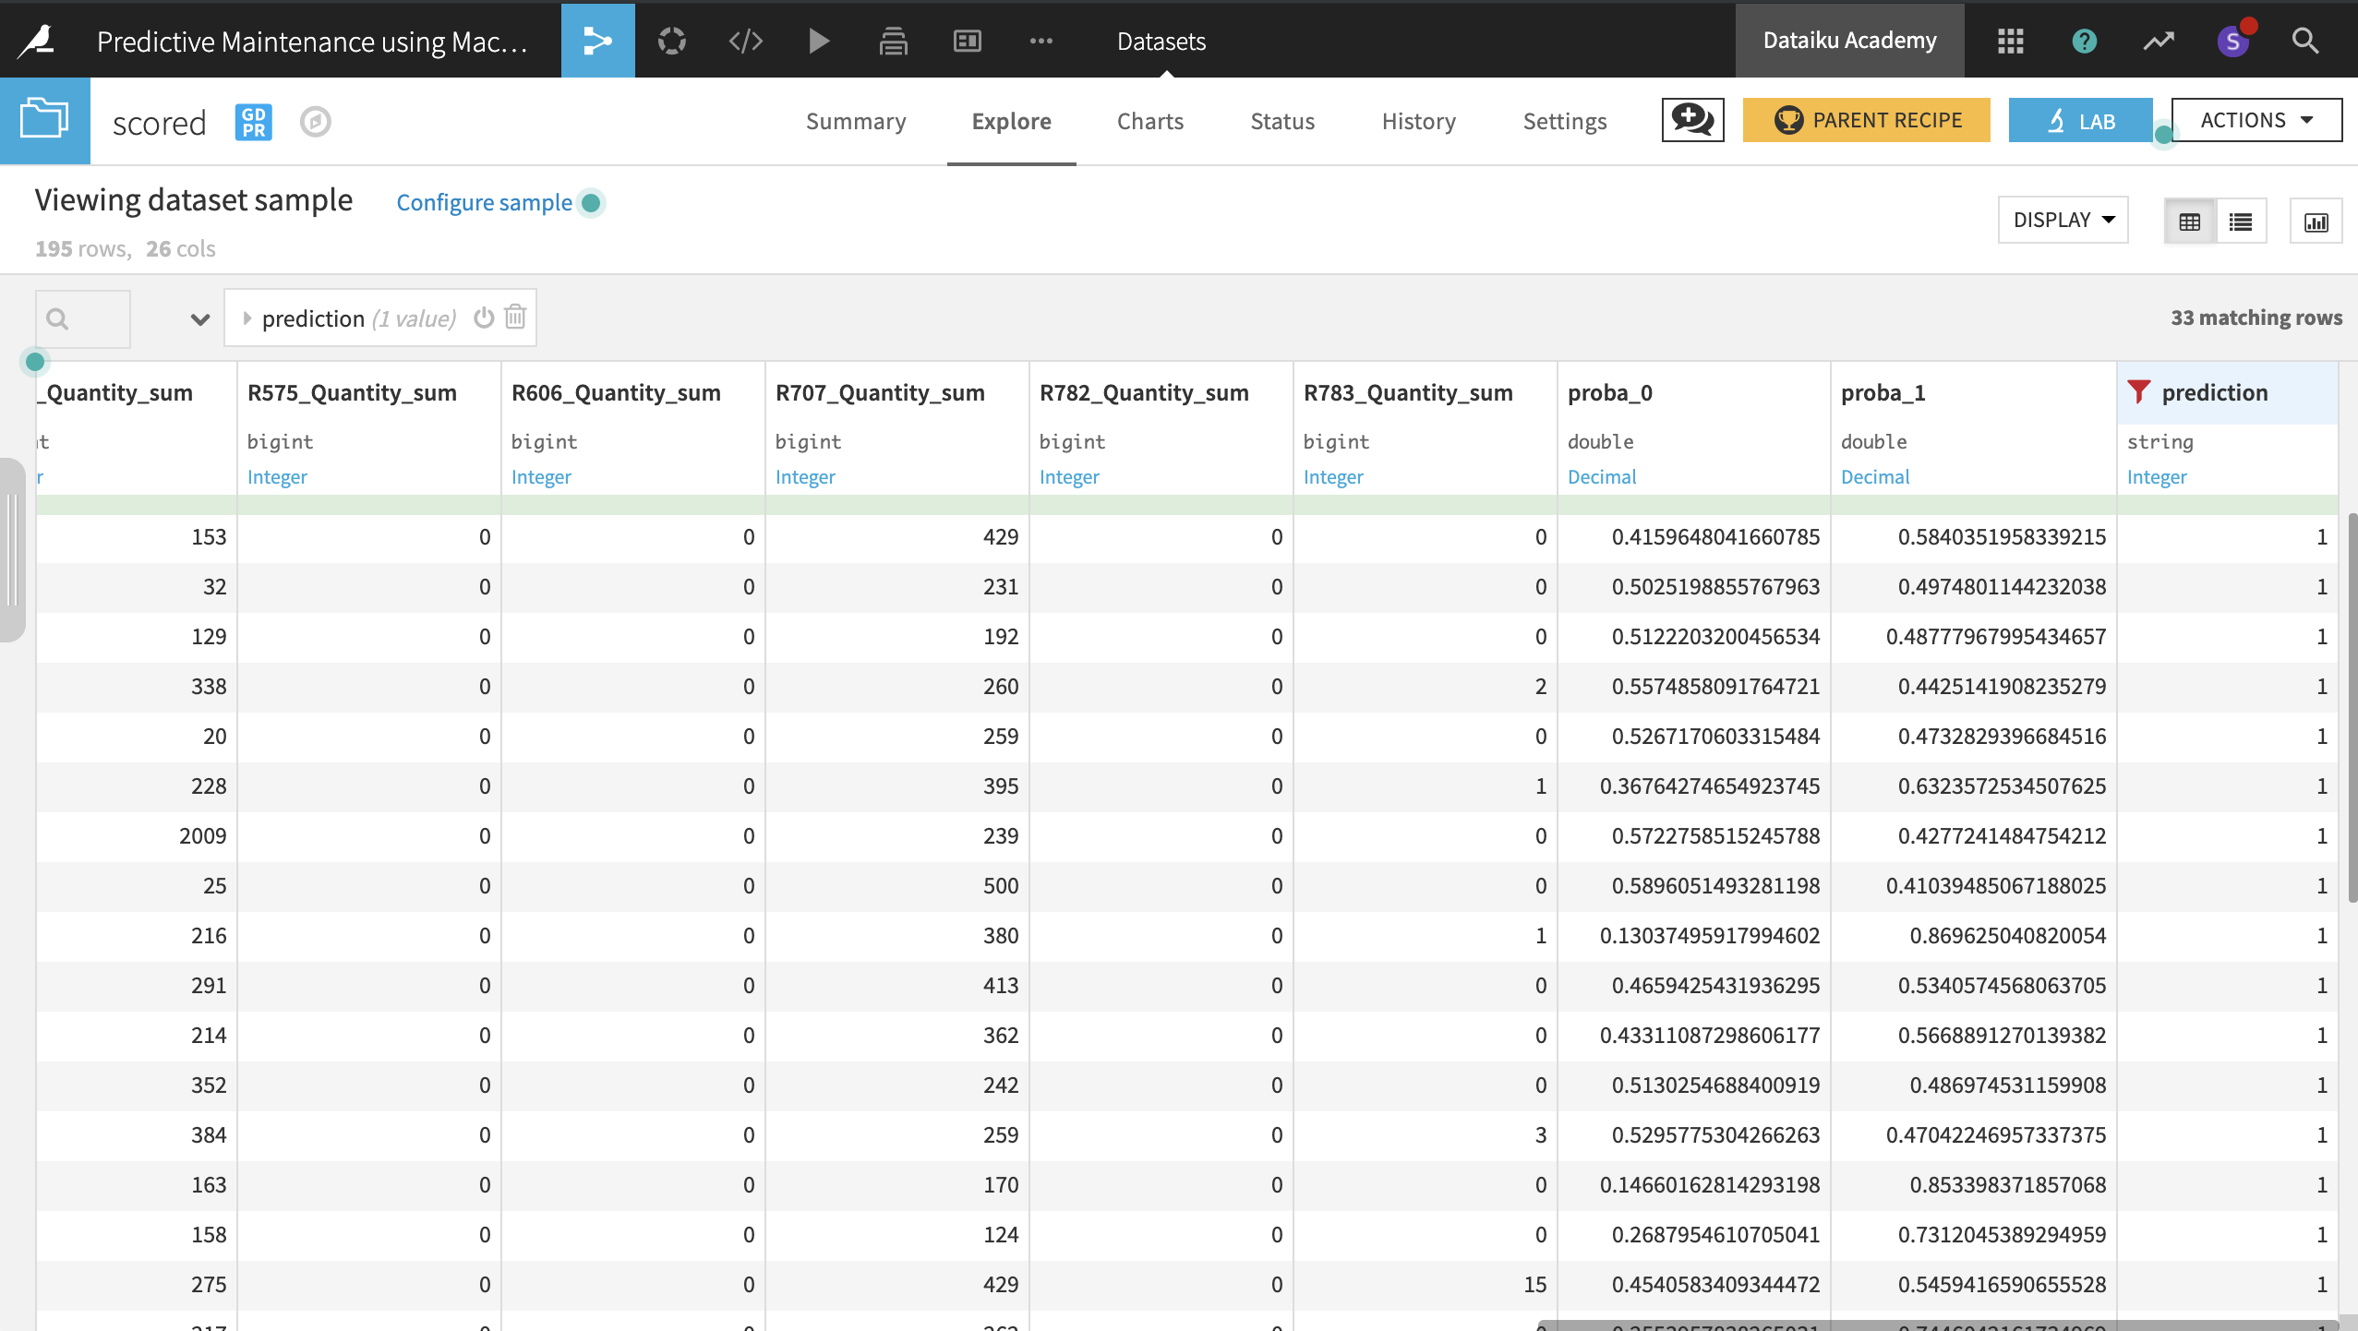Switch to the Settings tab
Image resolution: width=2358 pixels, height=1331 pixels.
click(x=1564, y=121)
